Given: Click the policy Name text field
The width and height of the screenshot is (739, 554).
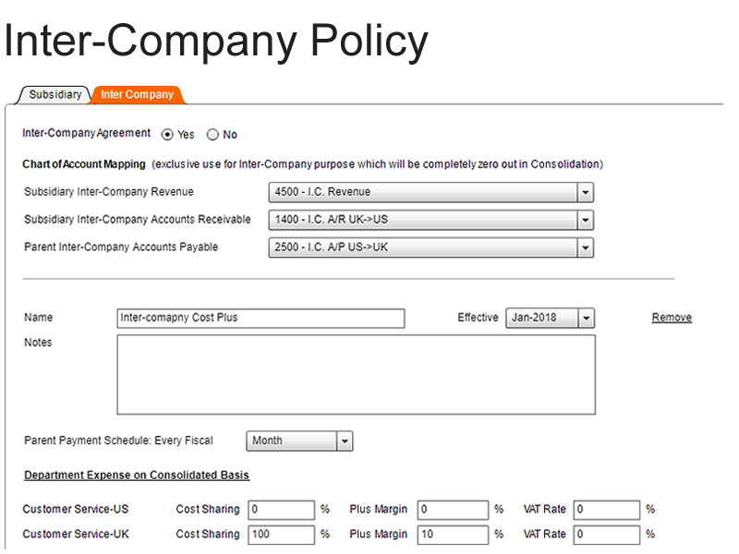Looking at the screenshot, I should 260,319.
